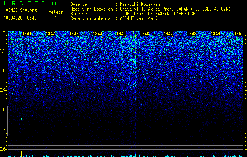
Task: Click the faint echo spot near 1950
Action: pos(240,117)
